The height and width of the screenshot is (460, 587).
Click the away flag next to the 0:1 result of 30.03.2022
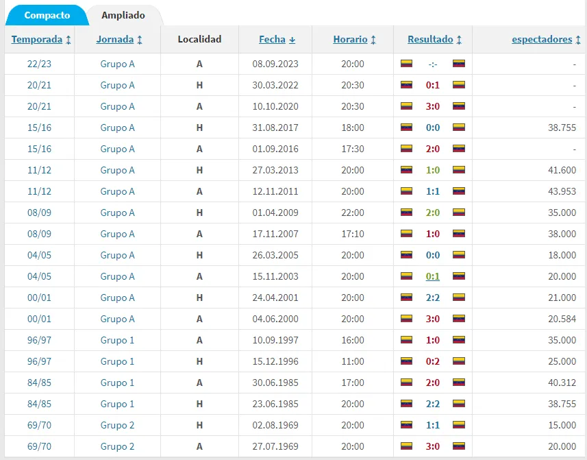pos(458,85)
